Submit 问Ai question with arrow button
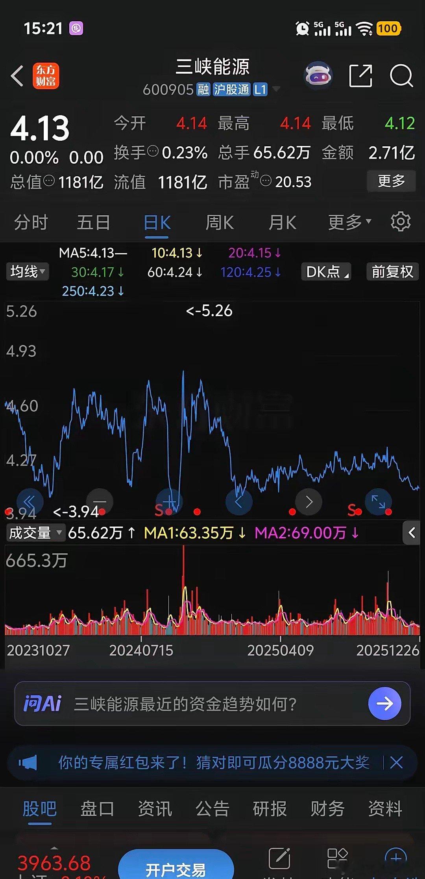Image resolution: width=425 pixels, height=879 pixels. 385,703
